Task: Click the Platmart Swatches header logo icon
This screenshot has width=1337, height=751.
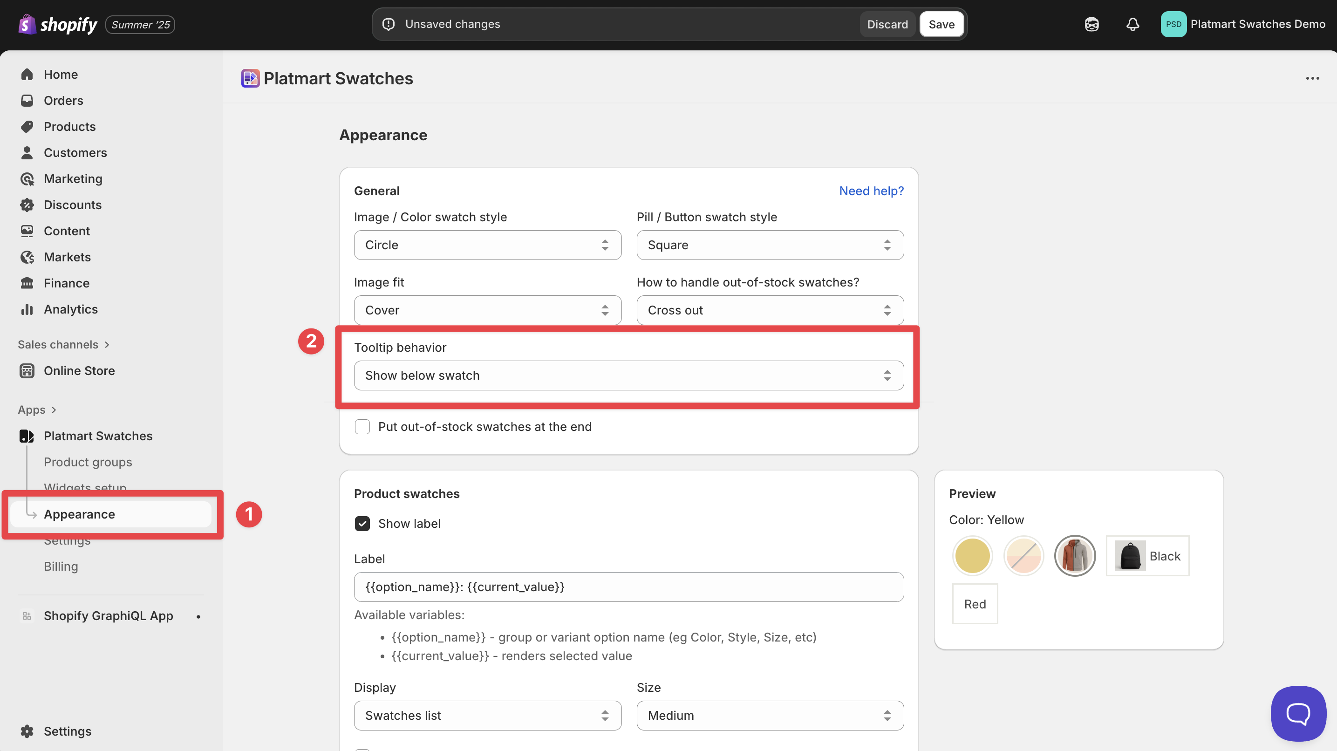Action: 250,78
